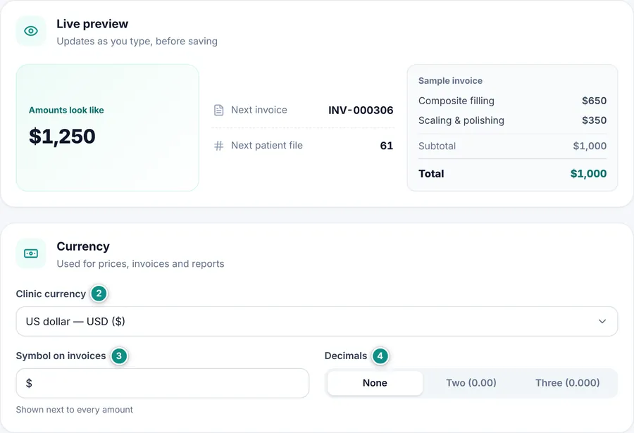The image size is (634, 433).
Task: Click the chevron in the currency selector
Action: 602,322
